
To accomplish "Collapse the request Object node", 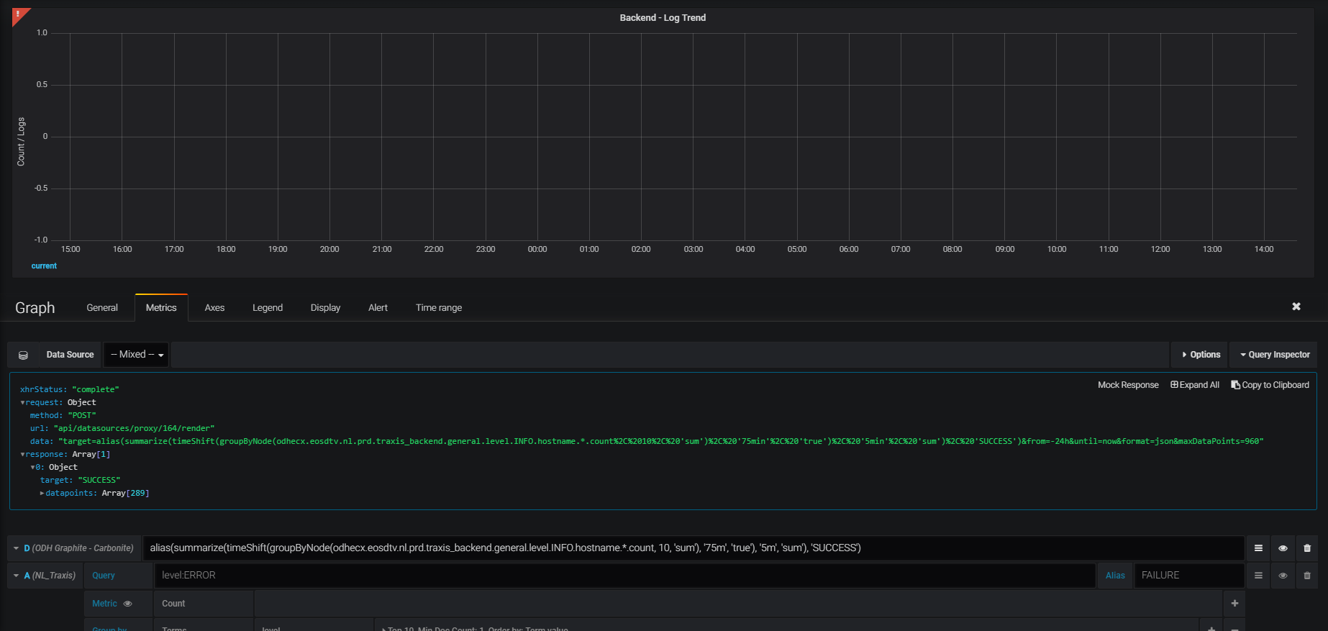I will [x=22, y=402].
